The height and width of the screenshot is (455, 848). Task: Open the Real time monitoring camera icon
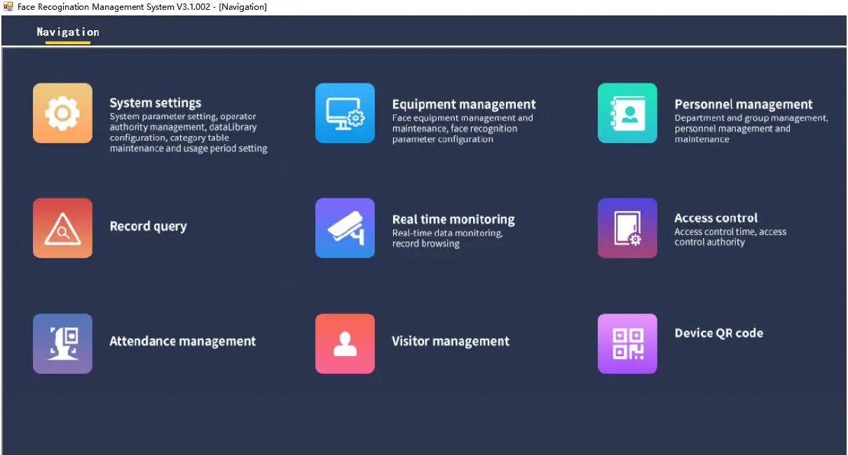point(345,228)
